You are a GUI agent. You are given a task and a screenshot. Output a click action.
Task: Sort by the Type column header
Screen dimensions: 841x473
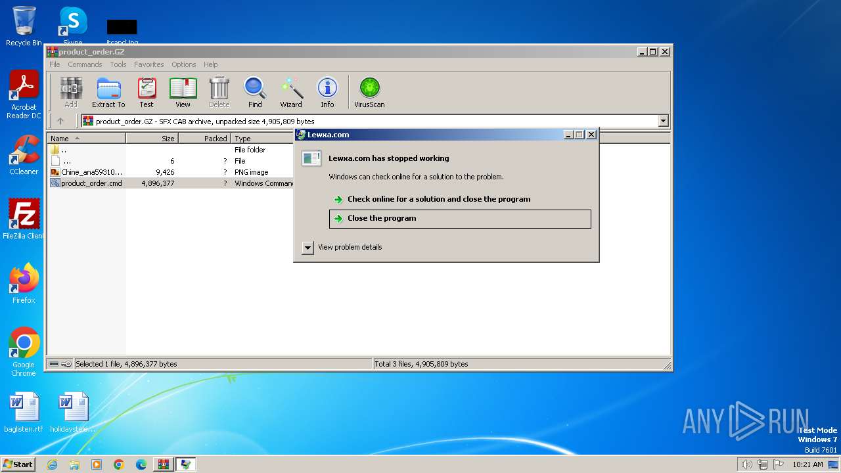click(x=263, y=139)
